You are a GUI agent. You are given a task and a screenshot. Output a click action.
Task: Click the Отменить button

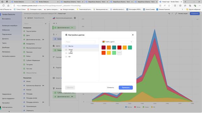click(110, 88)
